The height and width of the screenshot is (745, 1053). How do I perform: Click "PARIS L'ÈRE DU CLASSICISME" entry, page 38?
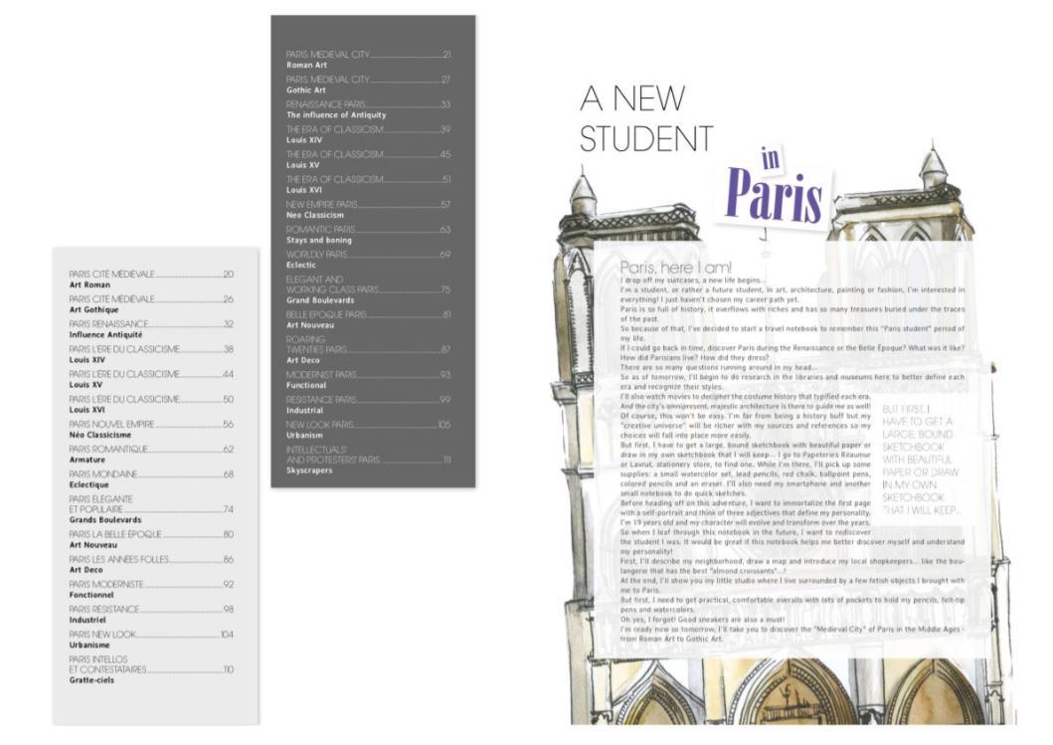(151, 349)
